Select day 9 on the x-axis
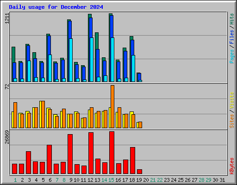 (x=71, y=180)
